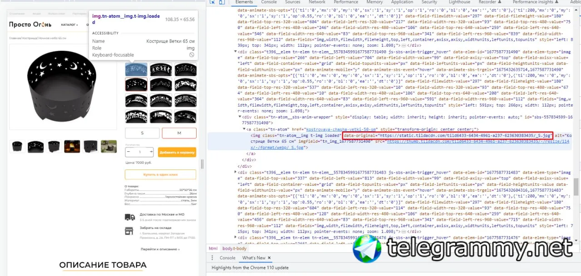Open the fire-lit night photo gallery thumbnail
Image resolution: width=581 pixels, height=276 pixels.
[72, 146]
